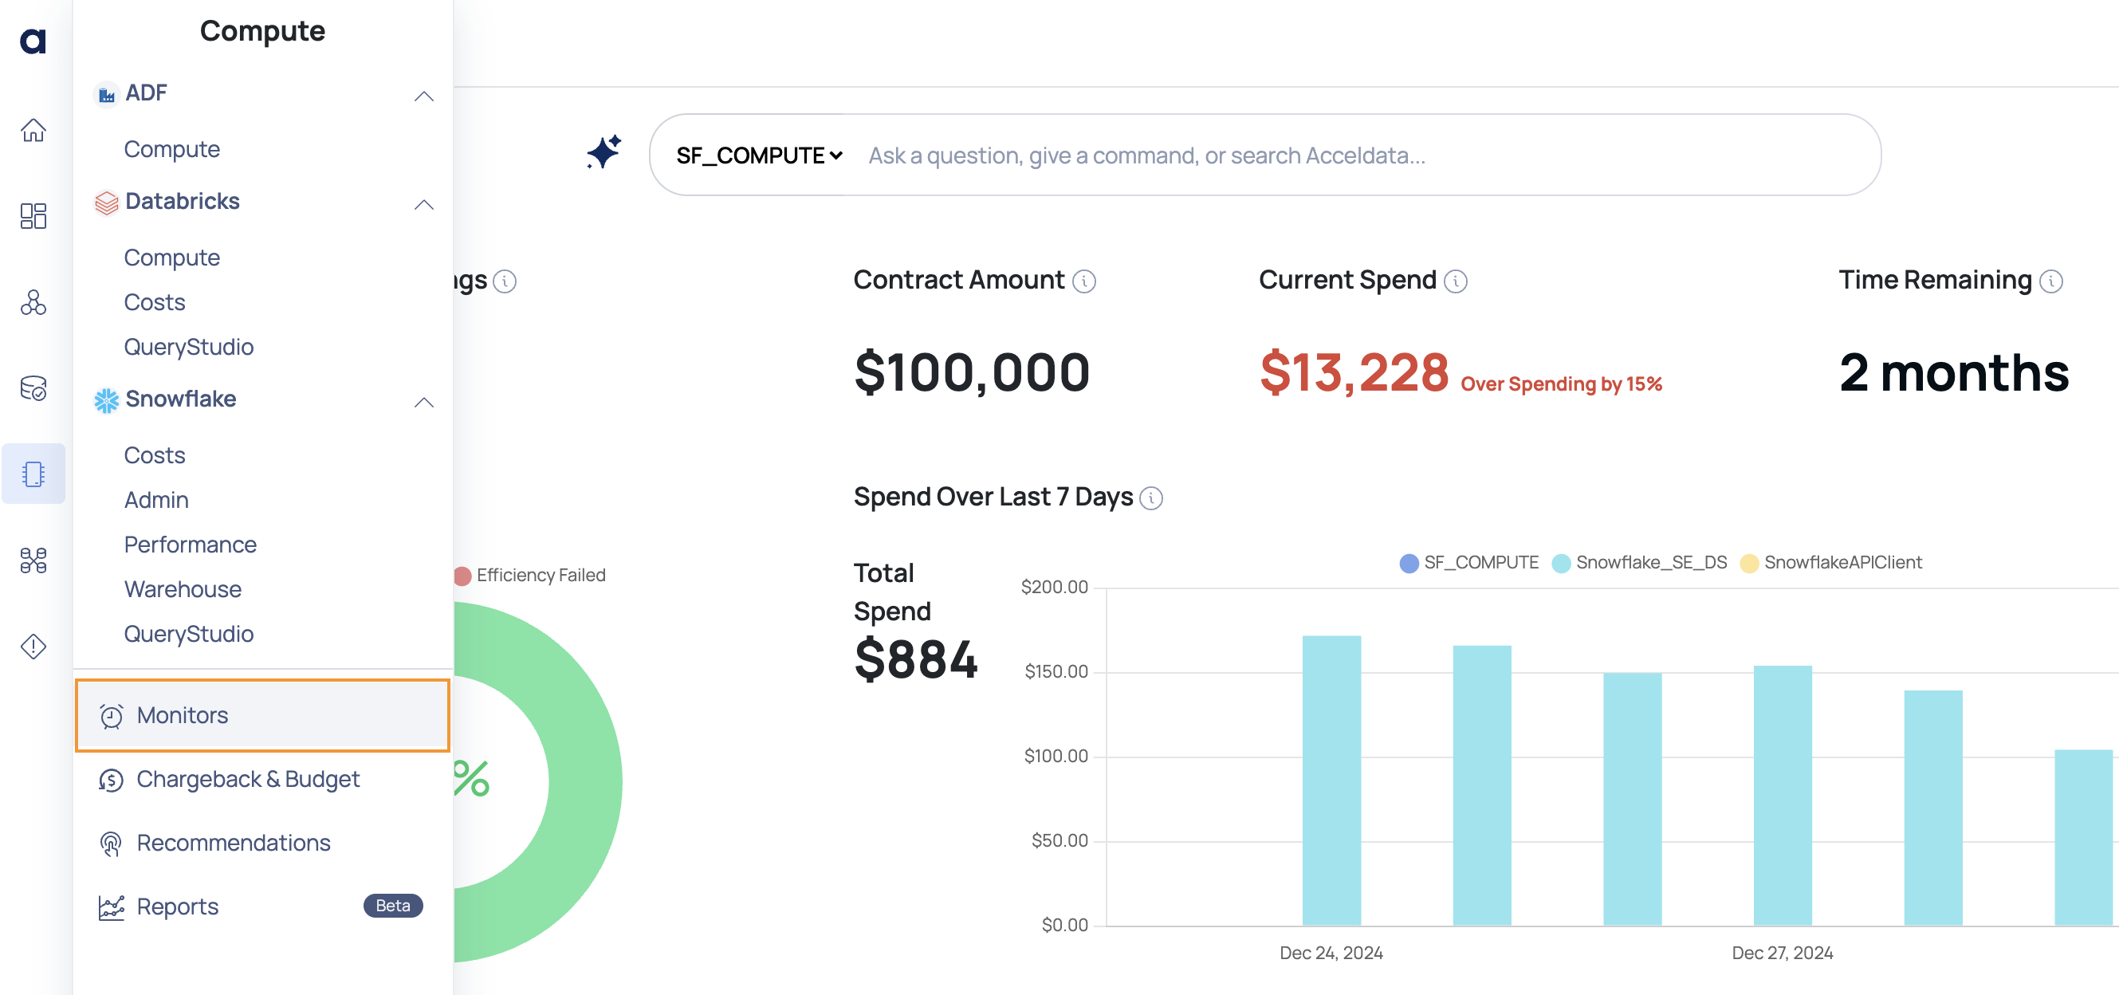The image size is (2119, 995).
Task: Open Performance under Snowflake
Action: click(x=190, y=544)
